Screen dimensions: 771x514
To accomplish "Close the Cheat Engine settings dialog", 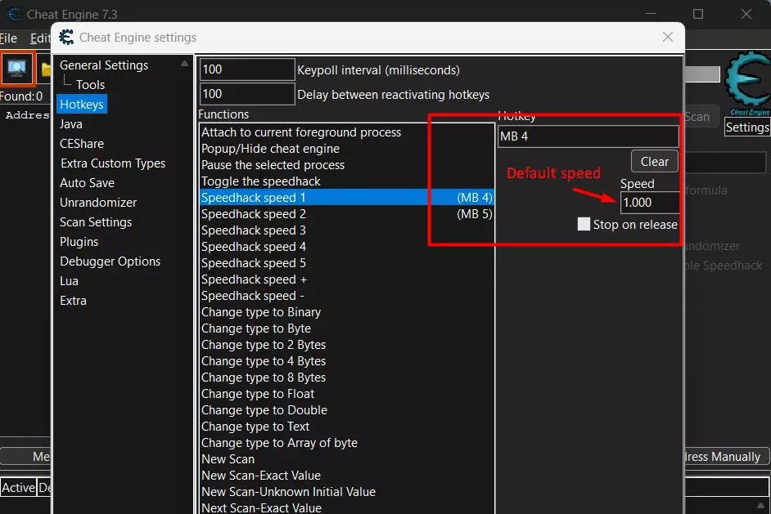I will (x=667, y=38).
